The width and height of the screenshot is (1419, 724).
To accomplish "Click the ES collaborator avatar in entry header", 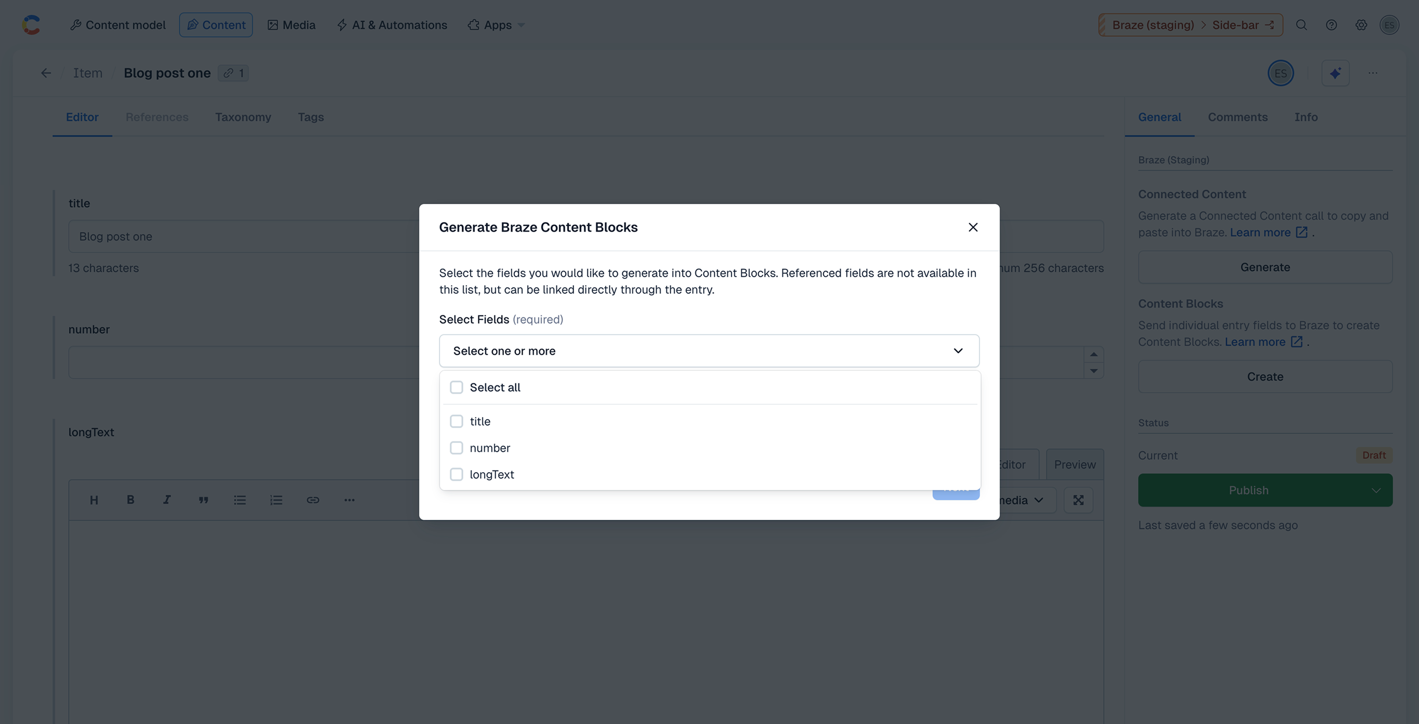I will [x=1281, y=73].
